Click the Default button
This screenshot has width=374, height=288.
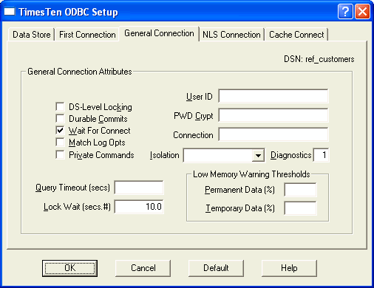216,268
